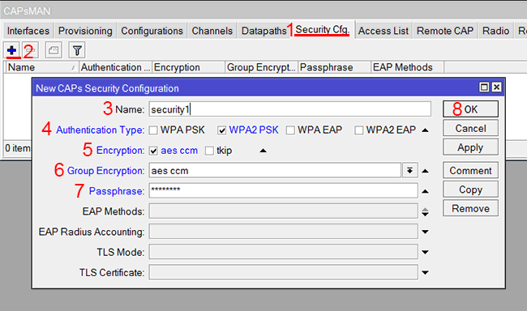Click the blue plus add button
The image size is (527, 311).
pos(12,50)
